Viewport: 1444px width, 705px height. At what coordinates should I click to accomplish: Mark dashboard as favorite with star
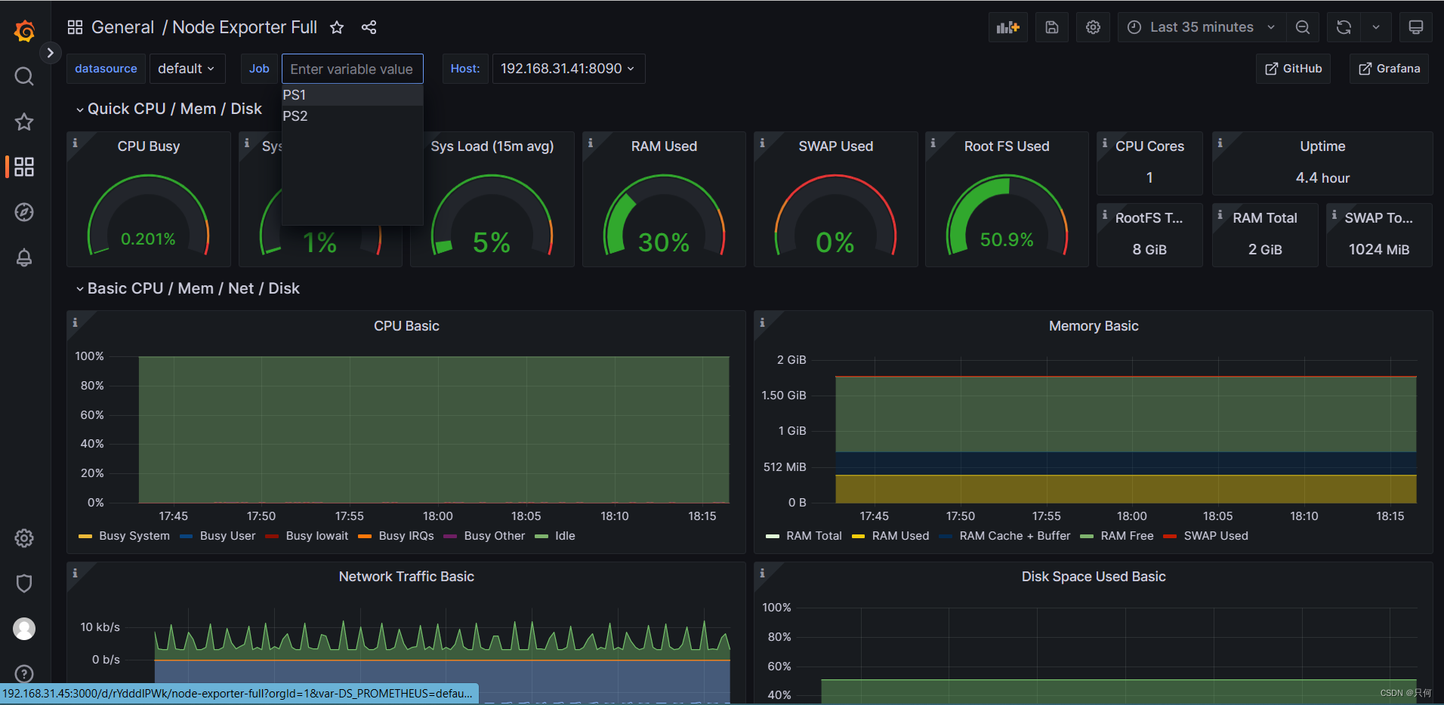(x=337, y=27)
